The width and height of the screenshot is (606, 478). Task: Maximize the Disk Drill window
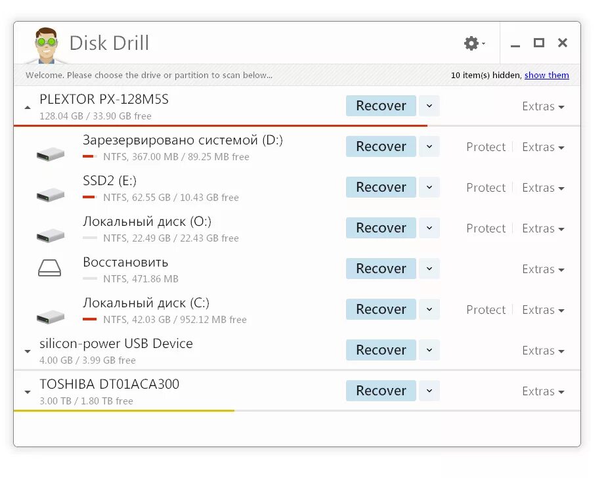pyautogui.click(x=539, y=43)
